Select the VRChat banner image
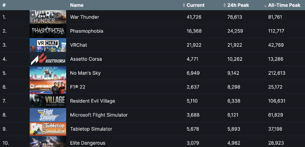The width and height of the screenshot is (305, 147). click(48, 45)
